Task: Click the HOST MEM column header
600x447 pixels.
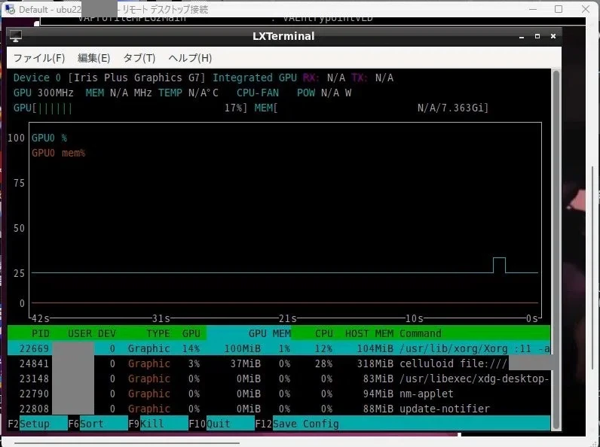Action: [369, 333]
